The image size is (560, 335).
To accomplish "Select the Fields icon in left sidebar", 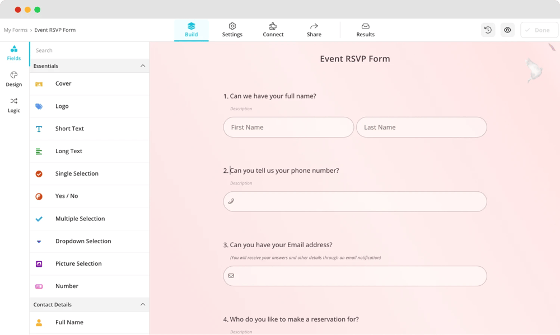I will click(x=13, y=52).
